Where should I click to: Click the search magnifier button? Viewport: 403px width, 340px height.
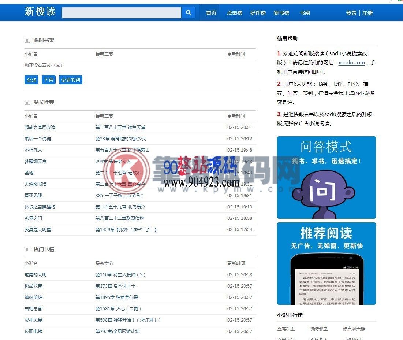point(188,12)
